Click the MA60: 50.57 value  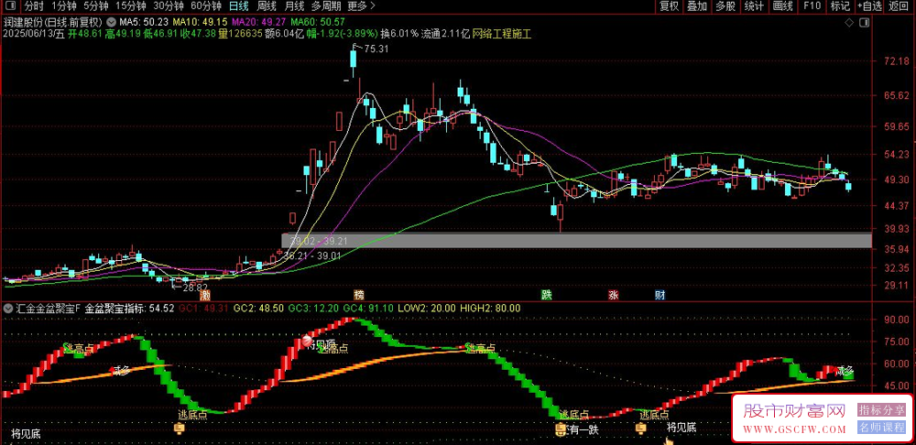(x=318, y=22)
